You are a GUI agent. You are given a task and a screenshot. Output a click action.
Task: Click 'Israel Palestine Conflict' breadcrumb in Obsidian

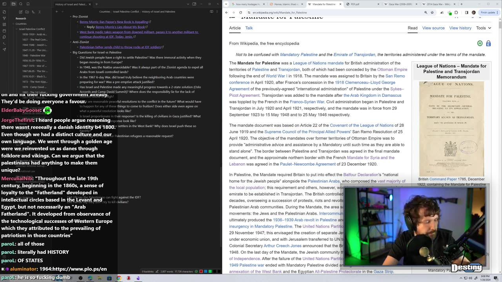[x=126, y=12]
